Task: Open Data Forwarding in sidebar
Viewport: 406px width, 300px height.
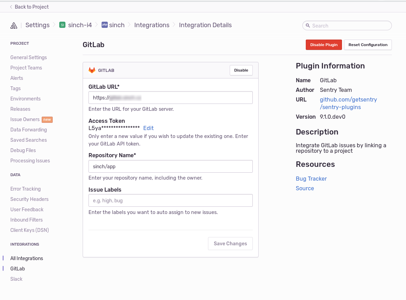Action: click(29, 130)
